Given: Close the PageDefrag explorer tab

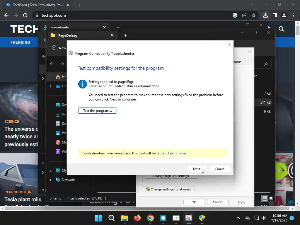Looking at the screenshot, I should pyautogui.click(x=112, y=35).
